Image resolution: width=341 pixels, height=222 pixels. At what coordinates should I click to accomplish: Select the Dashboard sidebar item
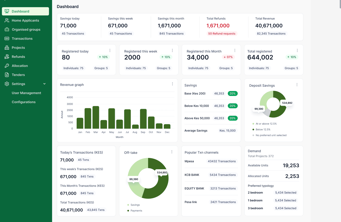pyautogui.click(x=25, y=11)
